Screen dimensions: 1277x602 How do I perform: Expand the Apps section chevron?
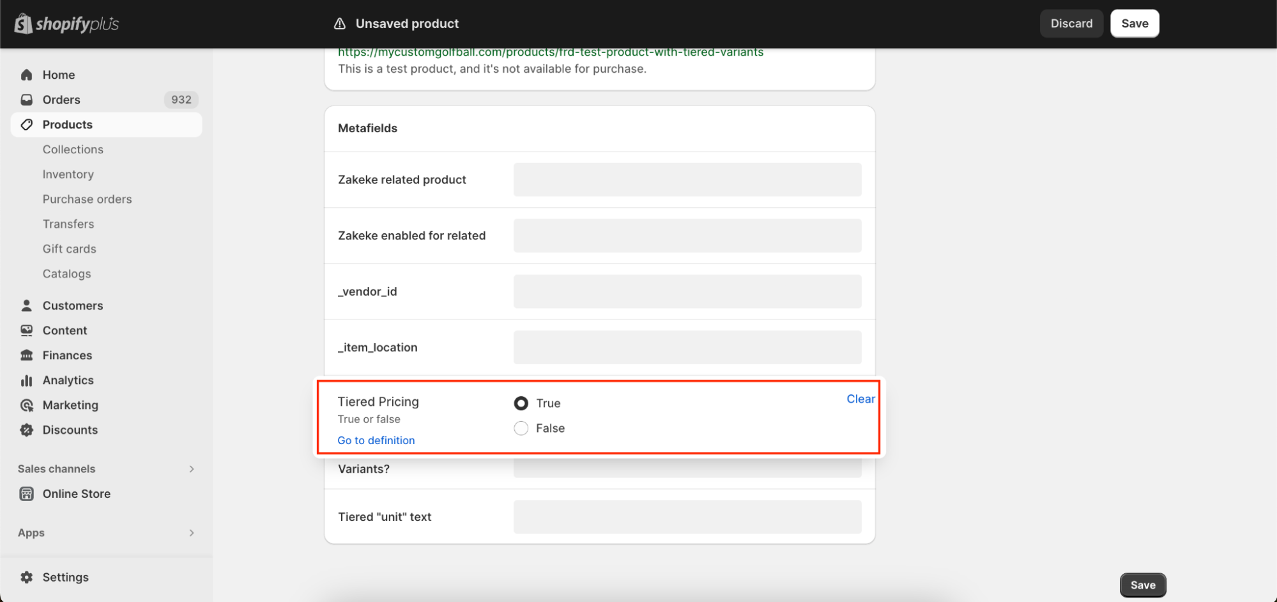pos(192,533)
